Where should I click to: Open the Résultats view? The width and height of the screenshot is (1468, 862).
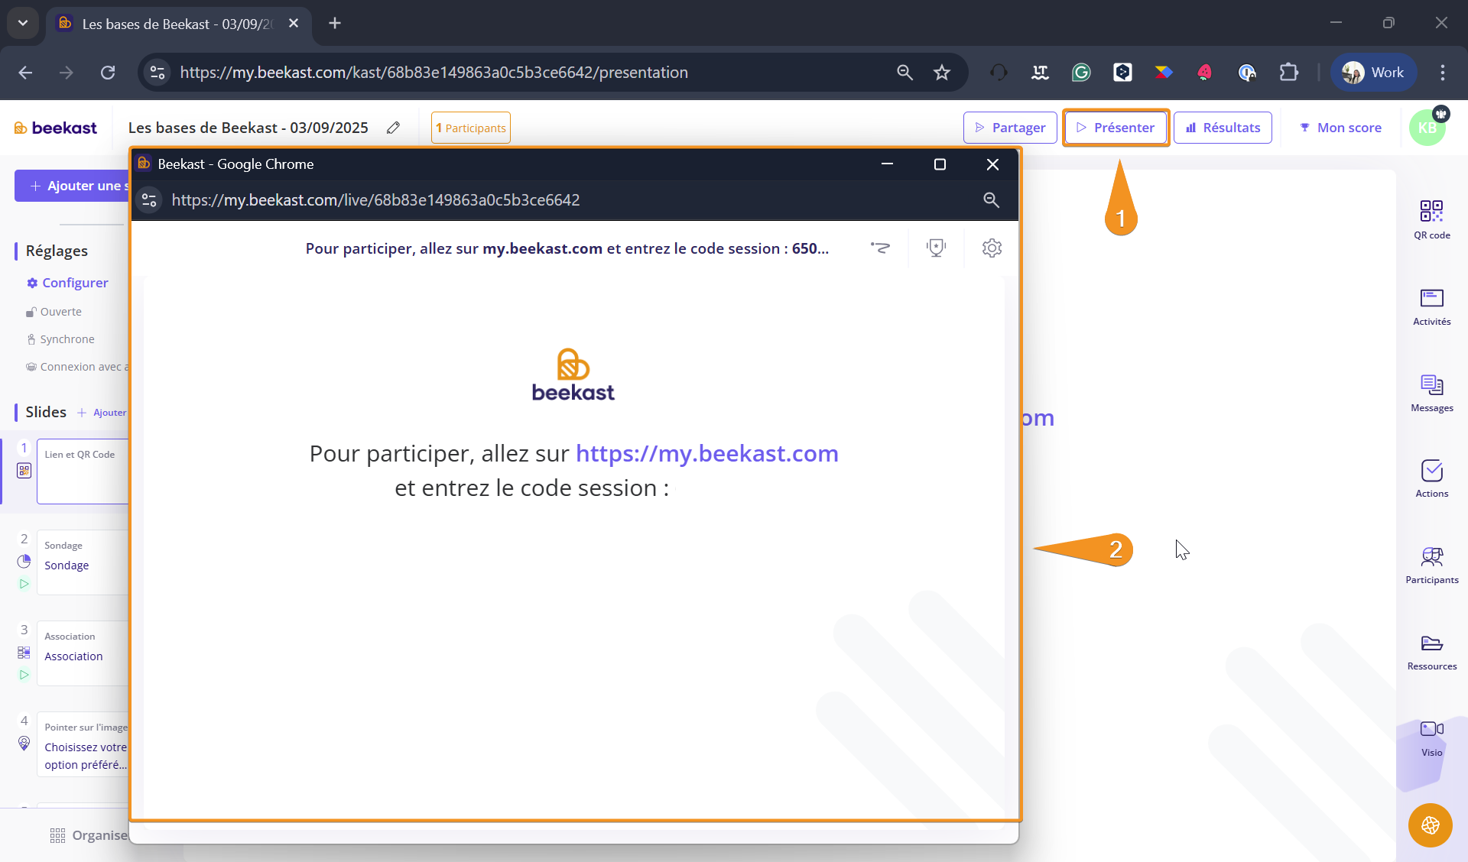(x=1223, y=128)
